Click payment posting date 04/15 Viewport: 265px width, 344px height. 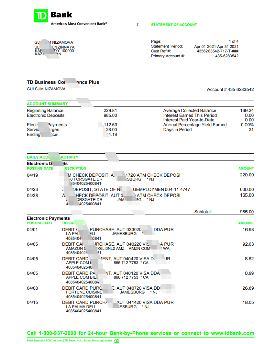pyautogui.click(x=32, y=303)
